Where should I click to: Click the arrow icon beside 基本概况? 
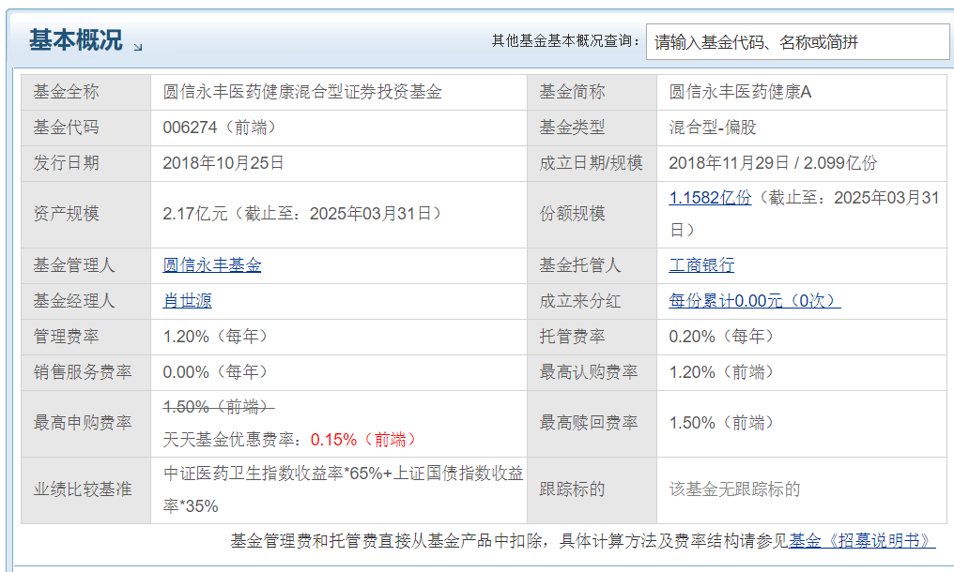[x=138, y=47]
